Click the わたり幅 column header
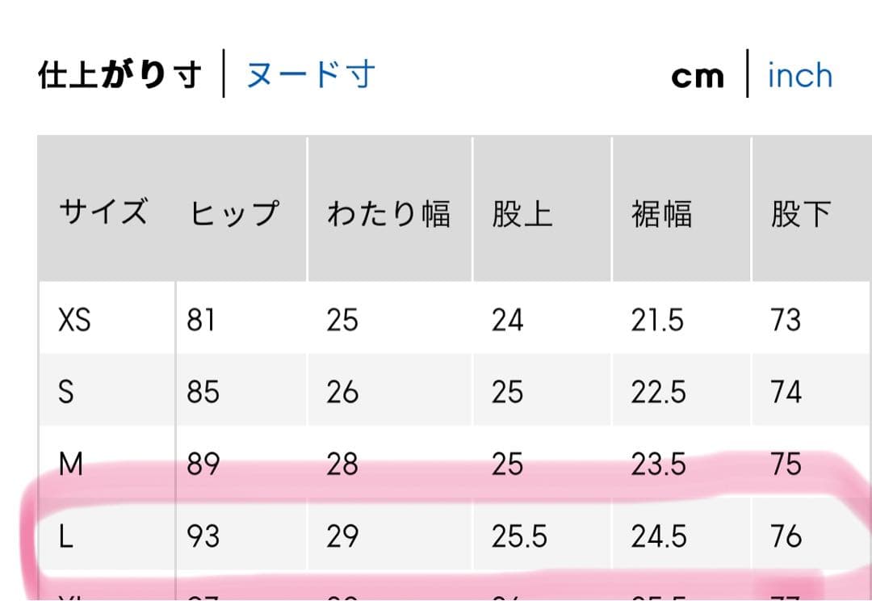This screenshot has height=601, width=872. point(388,214)
